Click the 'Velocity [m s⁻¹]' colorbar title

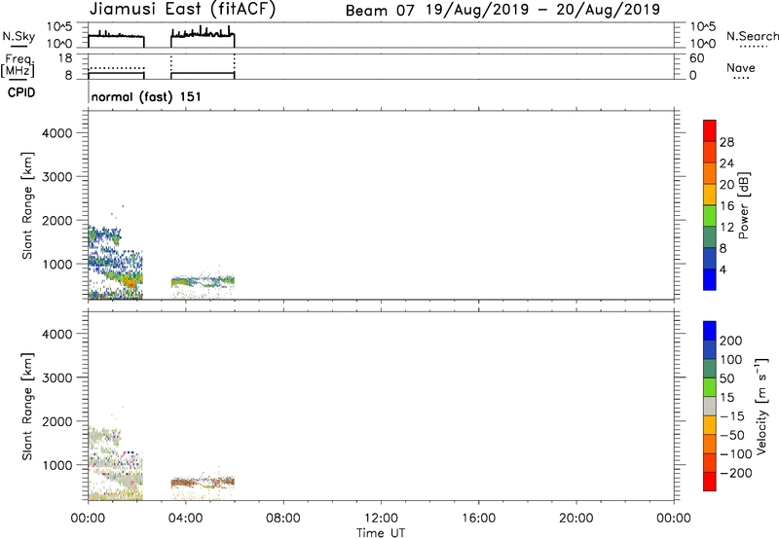point(761,406)
